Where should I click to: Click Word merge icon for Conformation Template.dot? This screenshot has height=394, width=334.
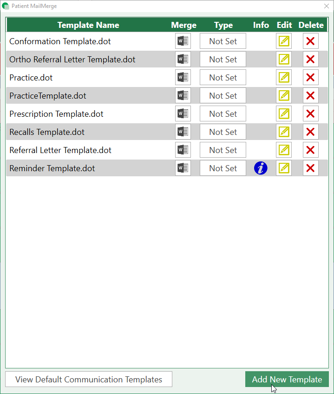tap(183, 41)
